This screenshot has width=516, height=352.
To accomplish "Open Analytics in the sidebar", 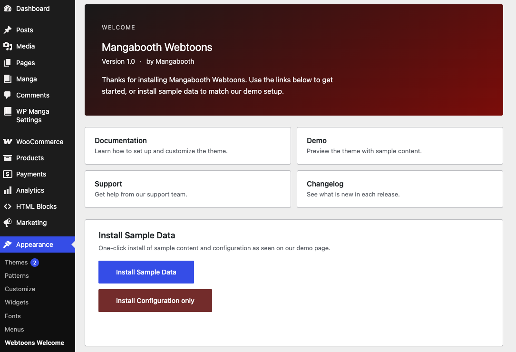I will pyautogui.click(x=30, y=190).
